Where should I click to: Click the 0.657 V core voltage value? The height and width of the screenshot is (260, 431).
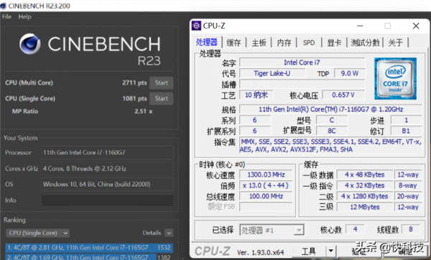tap(343, 95)
